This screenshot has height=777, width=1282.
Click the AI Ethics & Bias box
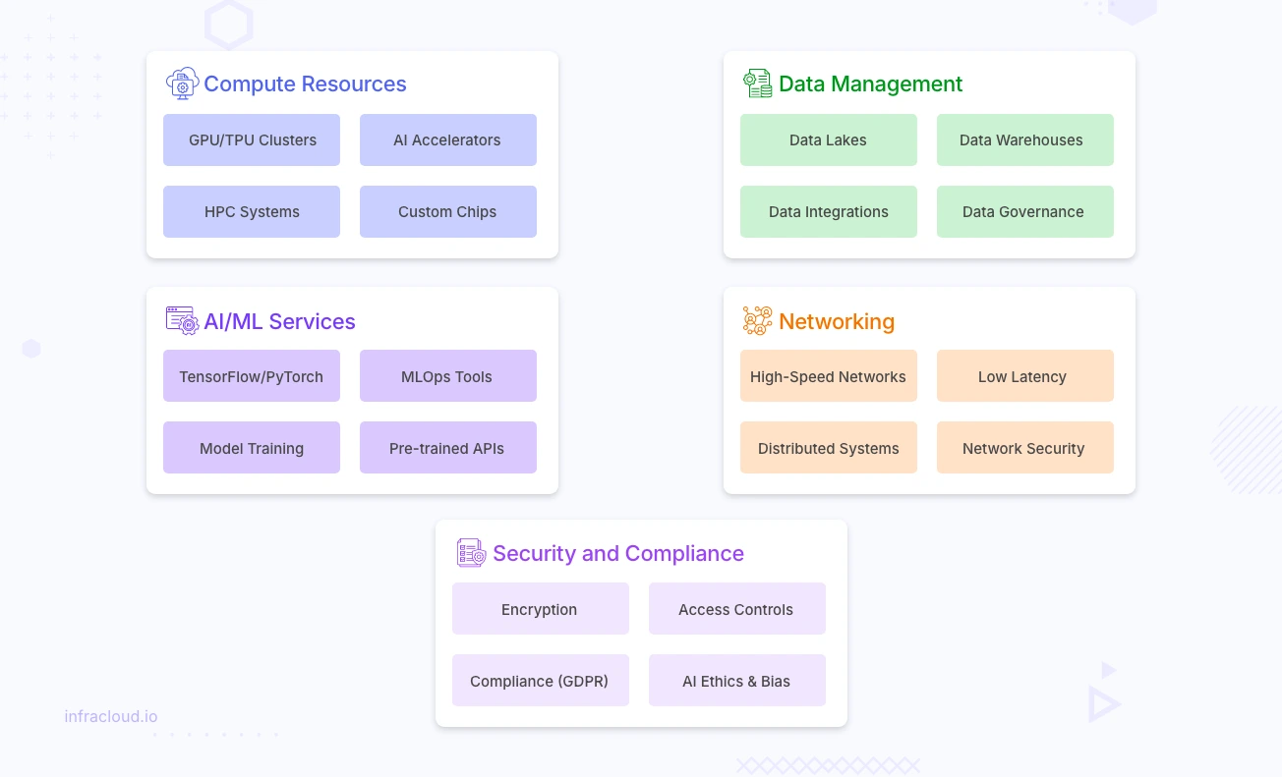[737, 681]
